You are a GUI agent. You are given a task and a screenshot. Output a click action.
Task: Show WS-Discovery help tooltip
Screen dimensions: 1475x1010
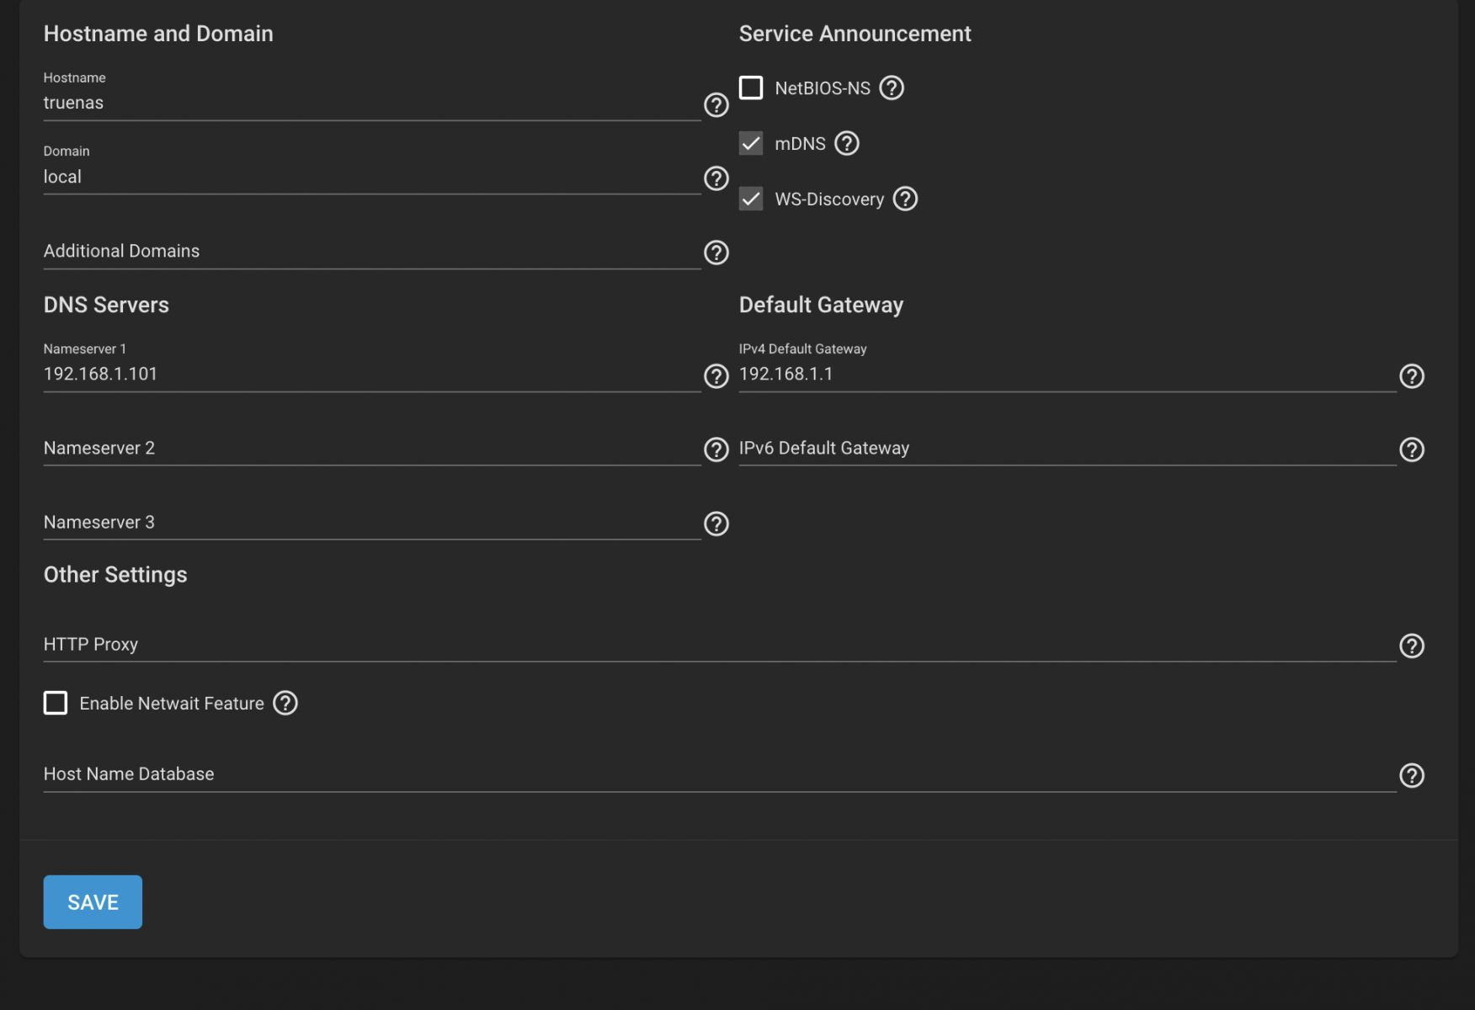(905, 199)
